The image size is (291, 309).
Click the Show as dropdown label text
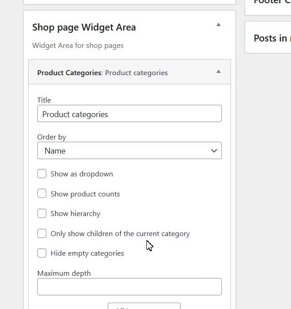point(82,174)
